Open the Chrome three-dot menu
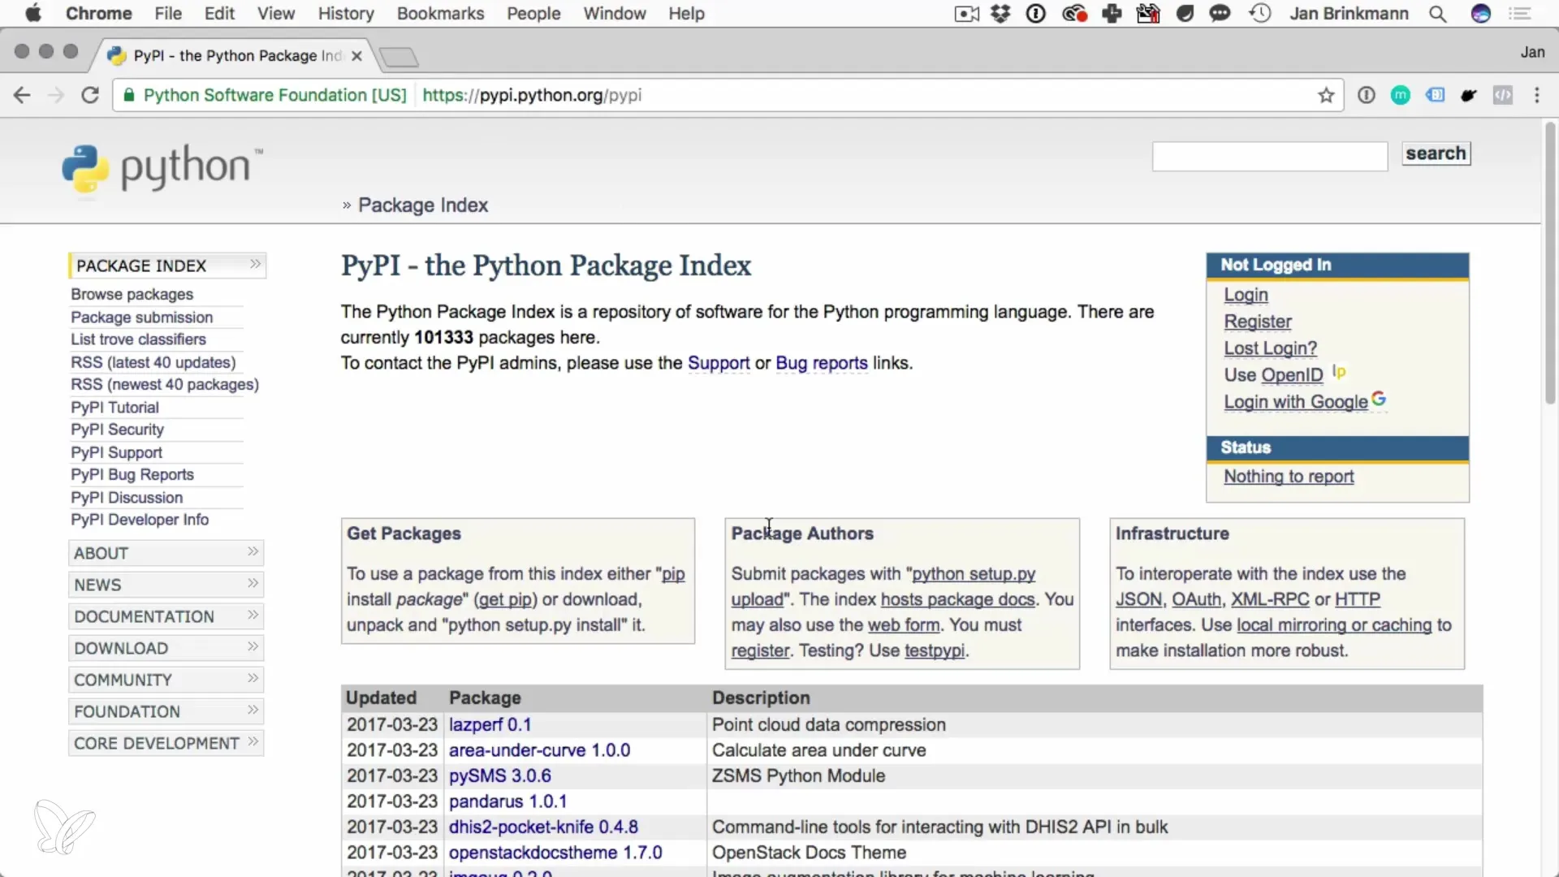 click(x=1537, y=96)
